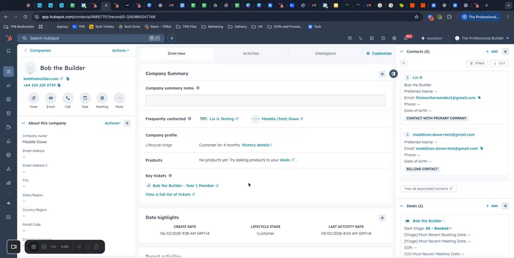Click View all associated Contacts
514x258 pixels.
pos(428,189)
